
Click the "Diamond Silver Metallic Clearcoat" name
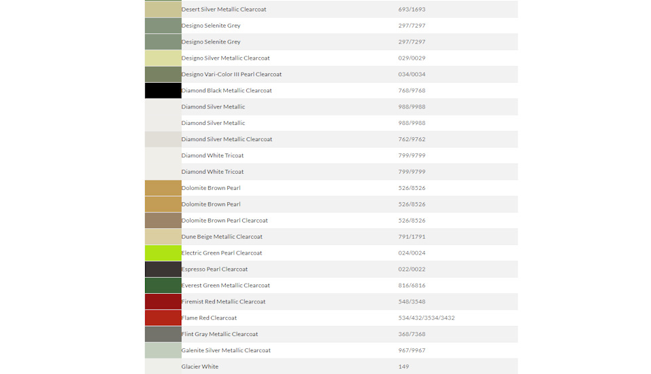click(226, 139)
